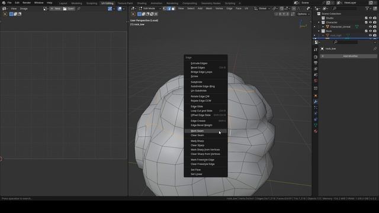
Task: Click the outliner search field
Action: coord(345,8)
